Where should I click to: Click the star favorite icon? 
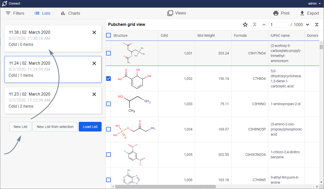[x=245, y=25]
